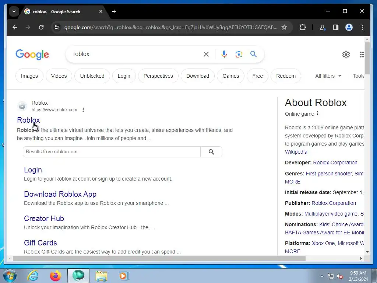The width and height of the screenshot is (377, 283).
Task: Select the Login filter chip
Action: pos(124,76)
